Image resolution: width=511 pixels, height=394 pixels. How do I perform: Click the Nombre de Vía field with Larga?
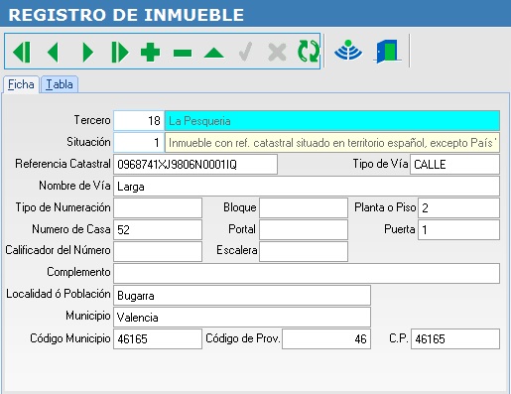[307, 186]
